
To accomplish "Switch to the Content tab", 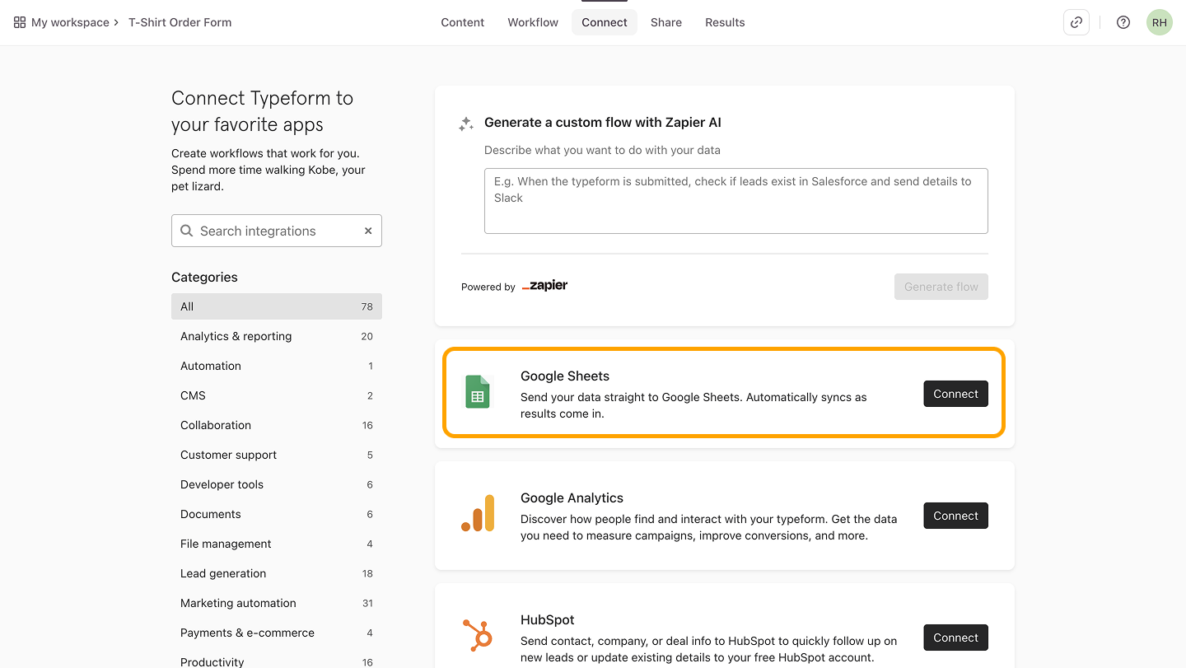I will click(x=463, y=22).
